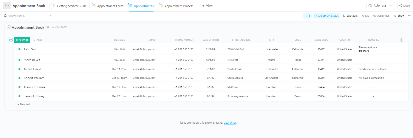Select the Appointments tab

pos(141,6)
